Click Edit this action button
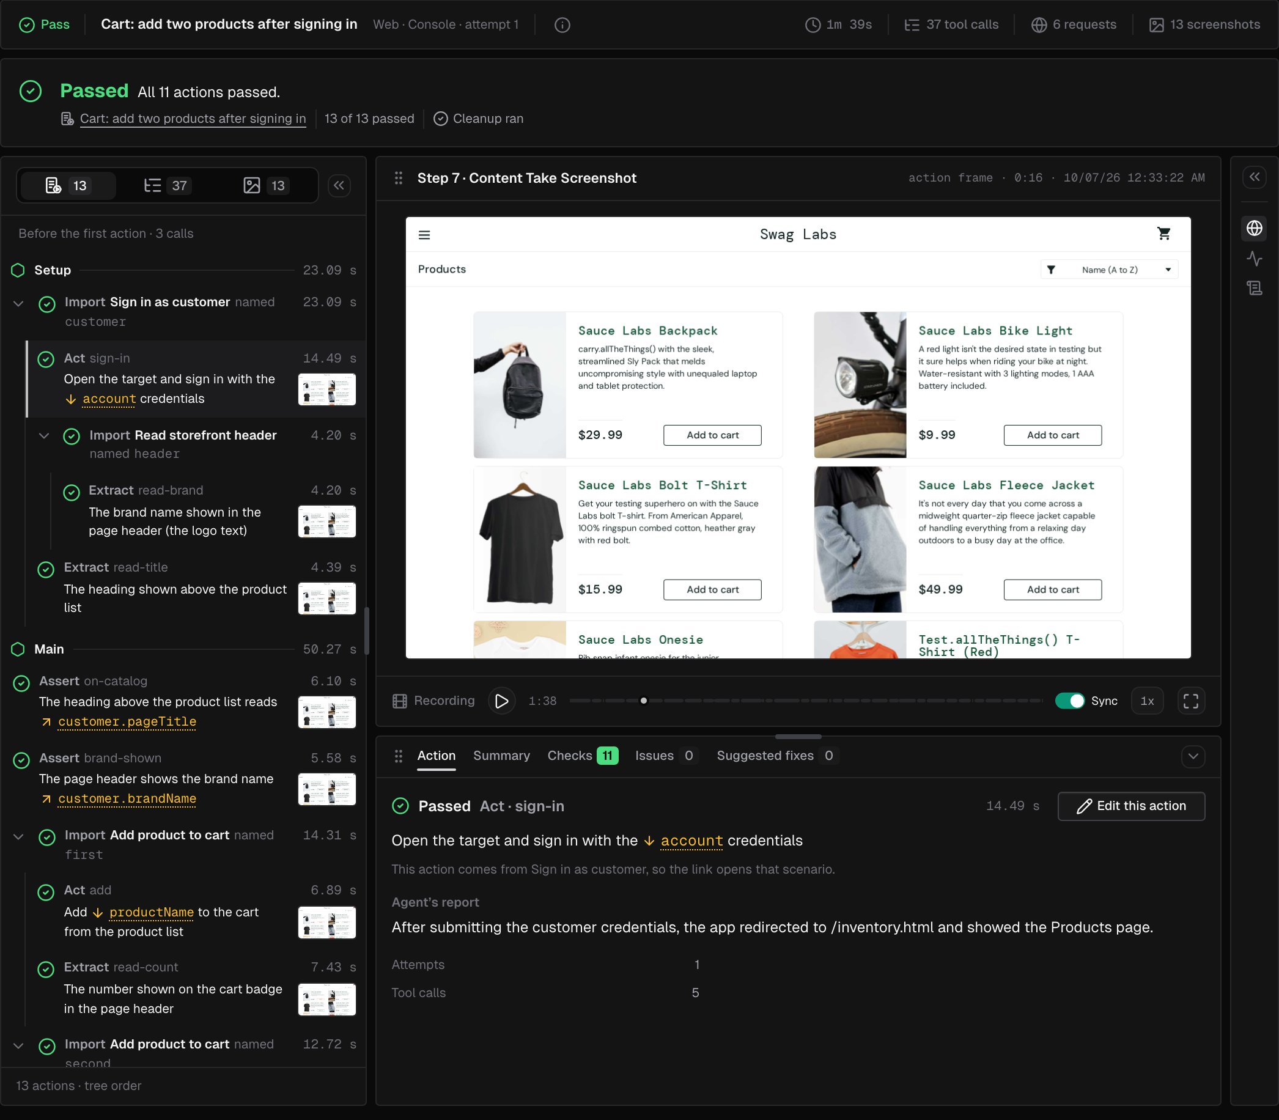Viewport: 1279px width, 1120px height. pos(1130,806)
